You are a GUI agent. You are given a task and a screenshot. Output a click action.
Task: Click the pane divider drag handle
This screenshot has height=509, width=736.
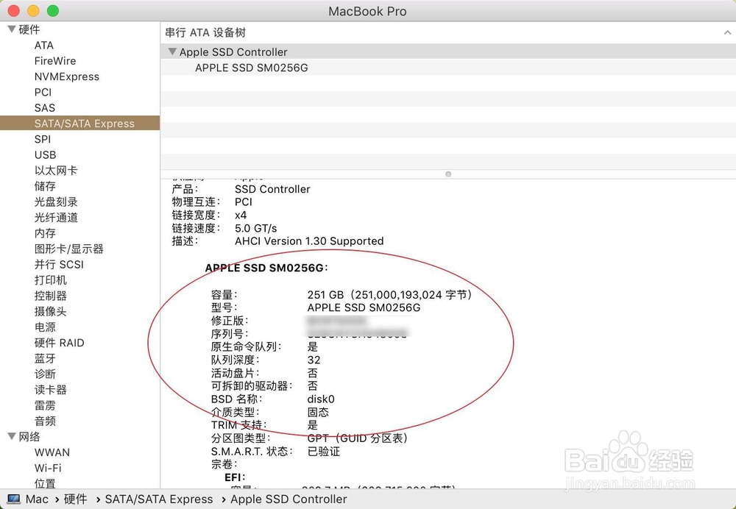(447, 174)
